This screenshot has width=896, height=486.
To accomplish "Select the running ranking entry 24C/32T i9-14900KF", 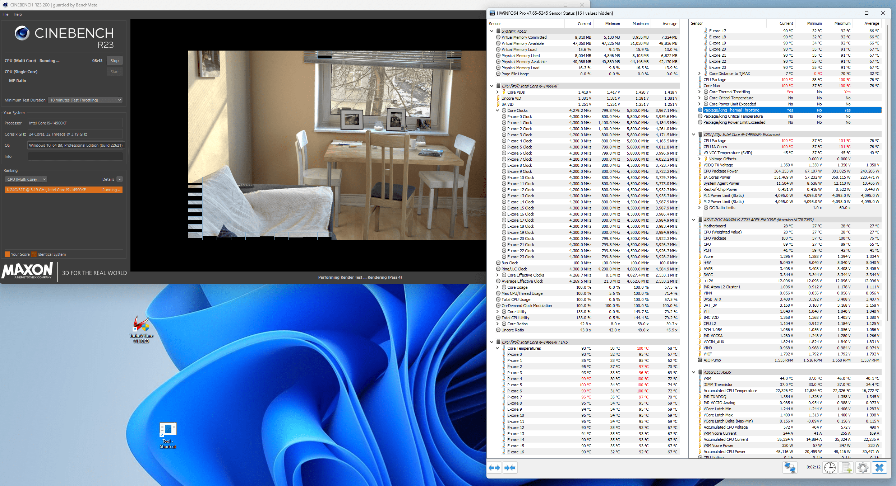I will coord(64,190).
